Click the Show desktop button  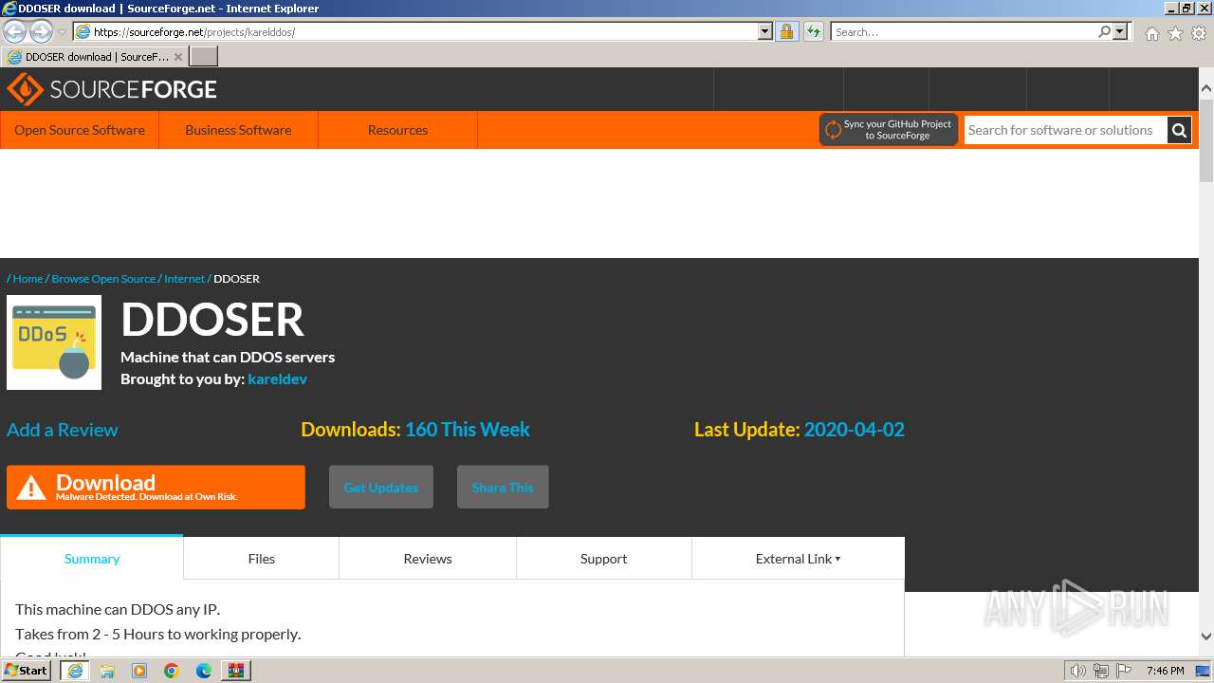coord(1204,671)
